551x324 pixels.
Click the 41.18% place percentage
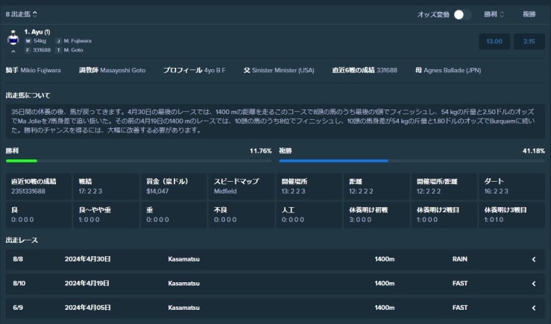point(533,151)
